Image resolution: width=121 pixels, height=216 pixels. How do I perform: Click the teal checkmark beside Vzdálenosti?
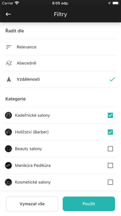coord(112,79)
